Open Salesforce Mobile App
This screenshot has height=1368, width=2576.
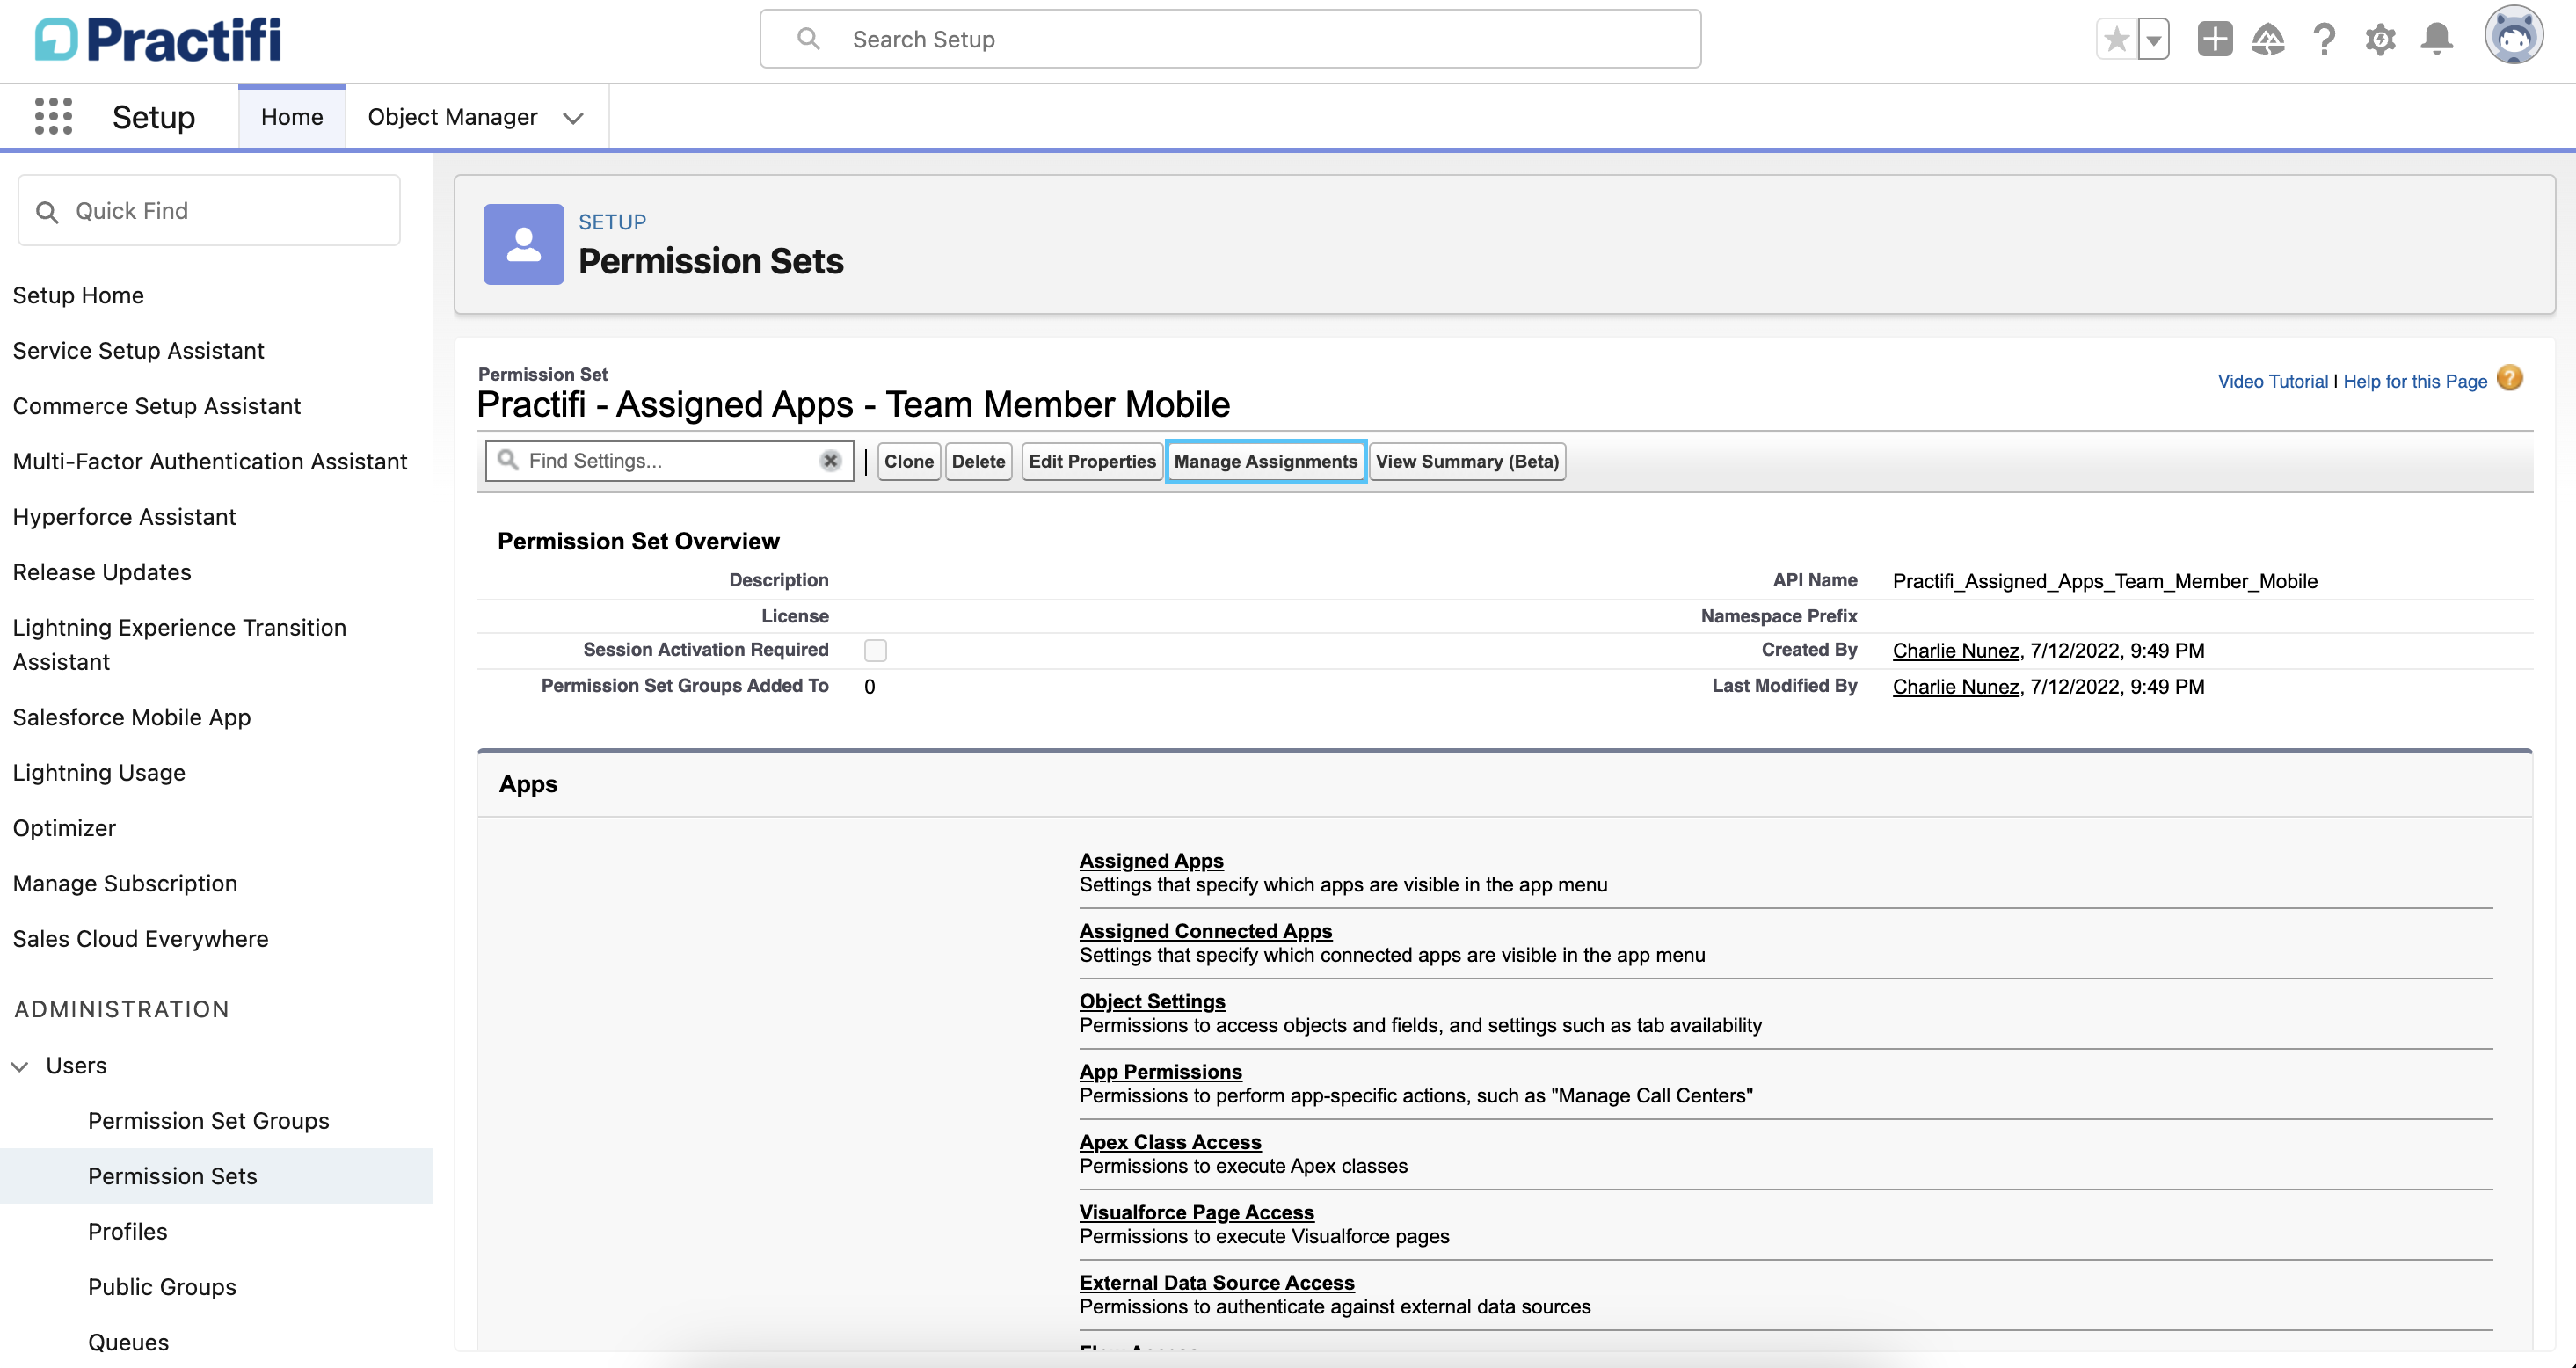point(131,718)
